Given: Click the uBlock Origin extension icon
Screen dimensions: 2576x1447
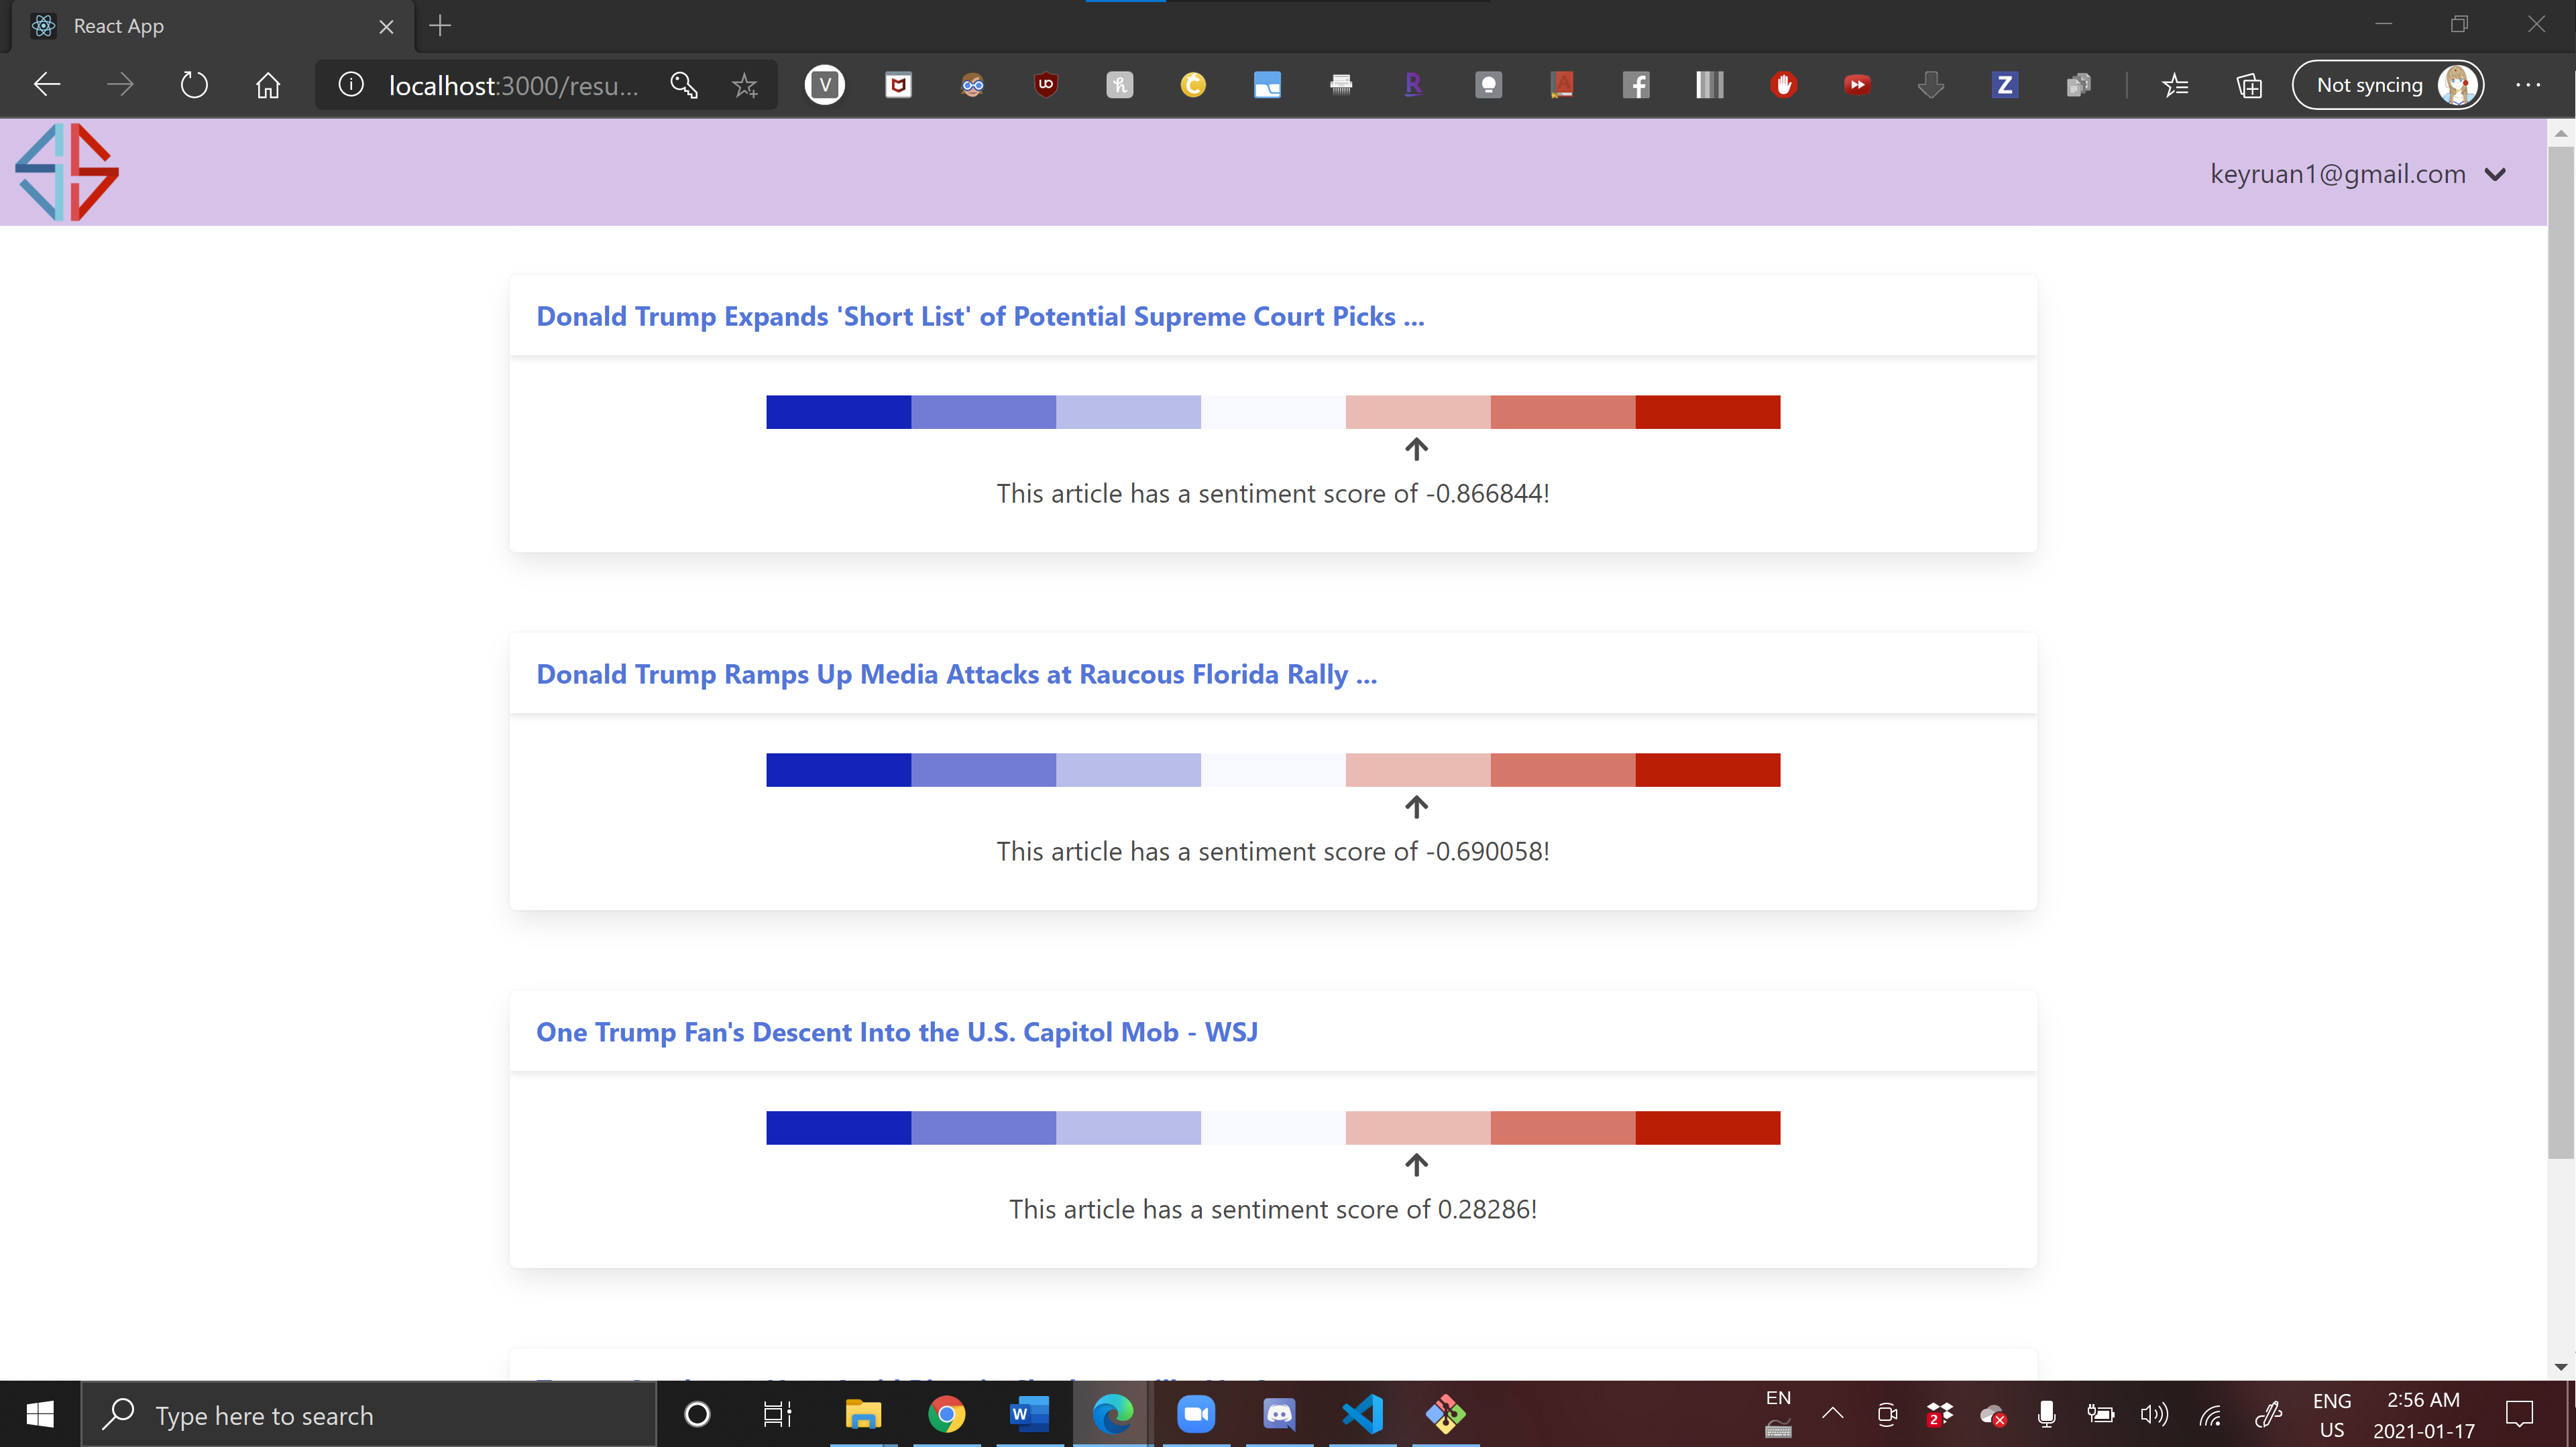Looking at the screenshot, I should click(1045, 85).
